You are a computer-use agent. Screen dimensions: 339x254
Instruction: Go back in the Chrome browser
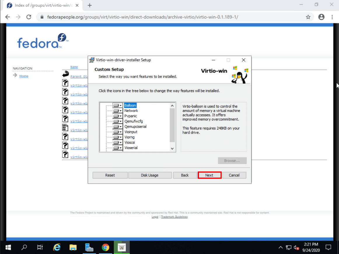pyautogui.click(x=8, y=17)
